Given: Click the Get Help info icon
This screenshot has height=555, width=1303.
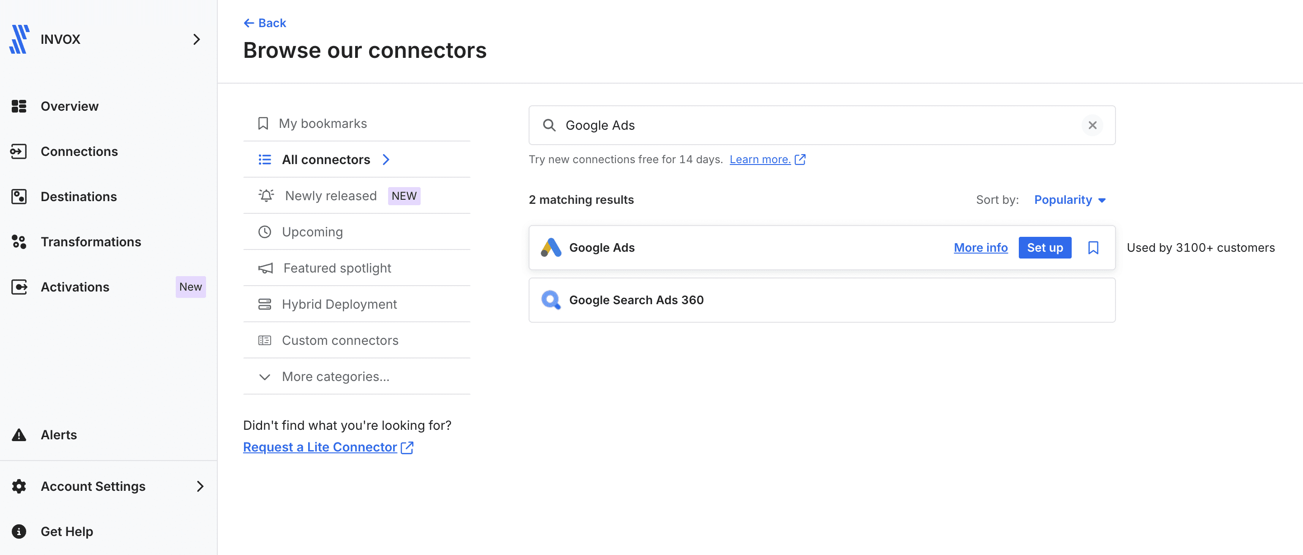Looking at the screenshot, I should (19, 531).
